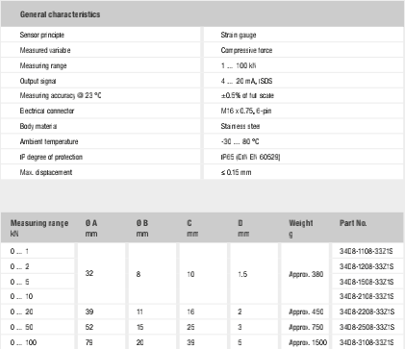Select the Measuring accuracy @ 23 °C label
The width and height of the screenshot is (405, 349).
click(x=61, y=95)
